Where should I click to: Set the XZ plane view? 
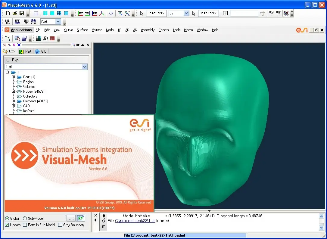coord(94,13)
